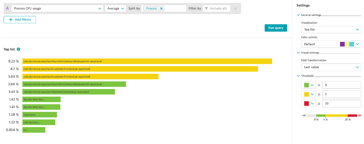The width and height of the screenshot is (364, 144).
Task: Edit the threshold value 20 field
Action: 342,103
